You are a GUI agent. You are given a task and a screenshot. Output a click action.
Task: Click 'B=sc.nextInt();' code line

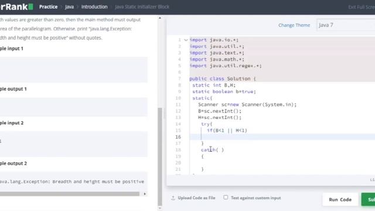click(220, 111)
